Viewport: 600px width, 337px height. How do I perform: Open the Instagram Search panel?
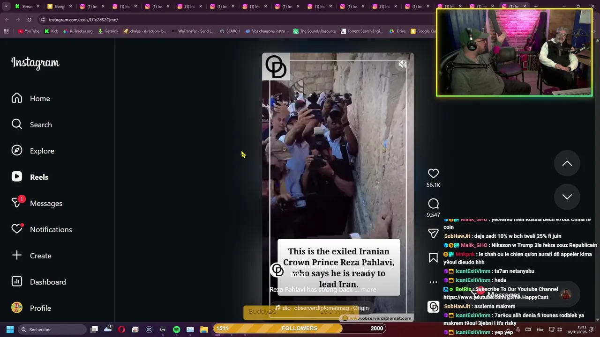point(41,125)
